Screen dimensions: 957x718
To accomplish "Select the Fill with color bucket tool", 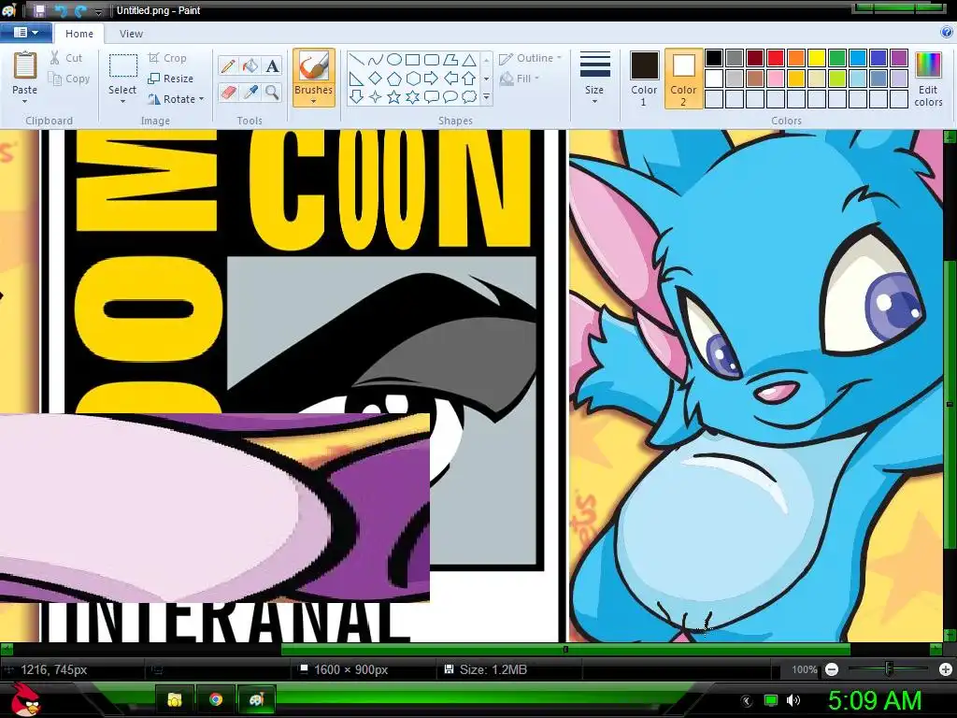I will tap(250, 66).
